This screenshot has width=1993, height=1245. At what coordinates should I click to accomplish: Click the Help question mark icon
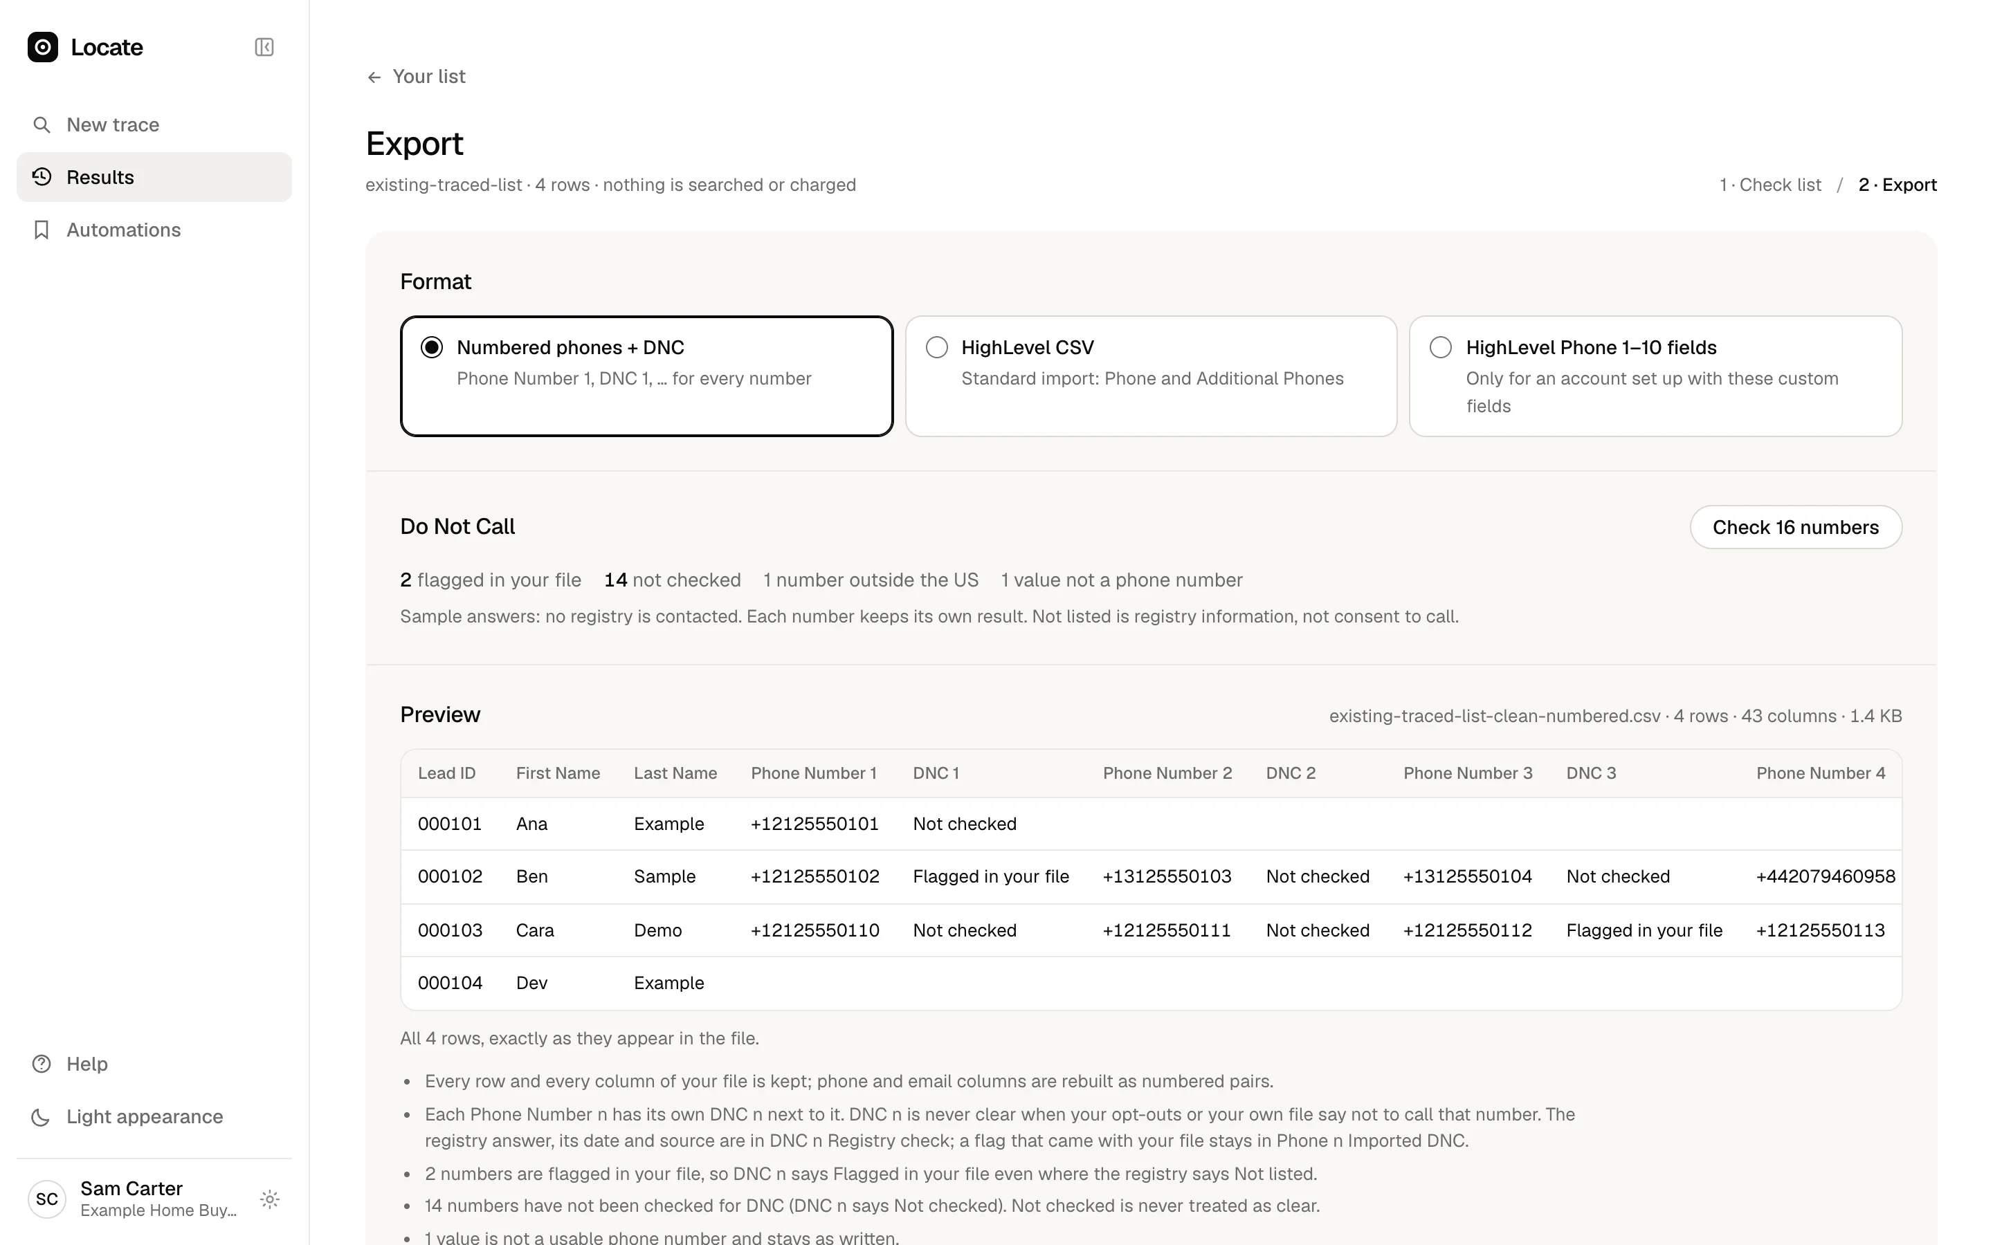point(42,1064)
